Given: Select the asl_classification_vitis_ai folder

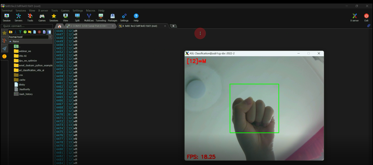Looking at the screenshot, I should click(x=29, y=70).
